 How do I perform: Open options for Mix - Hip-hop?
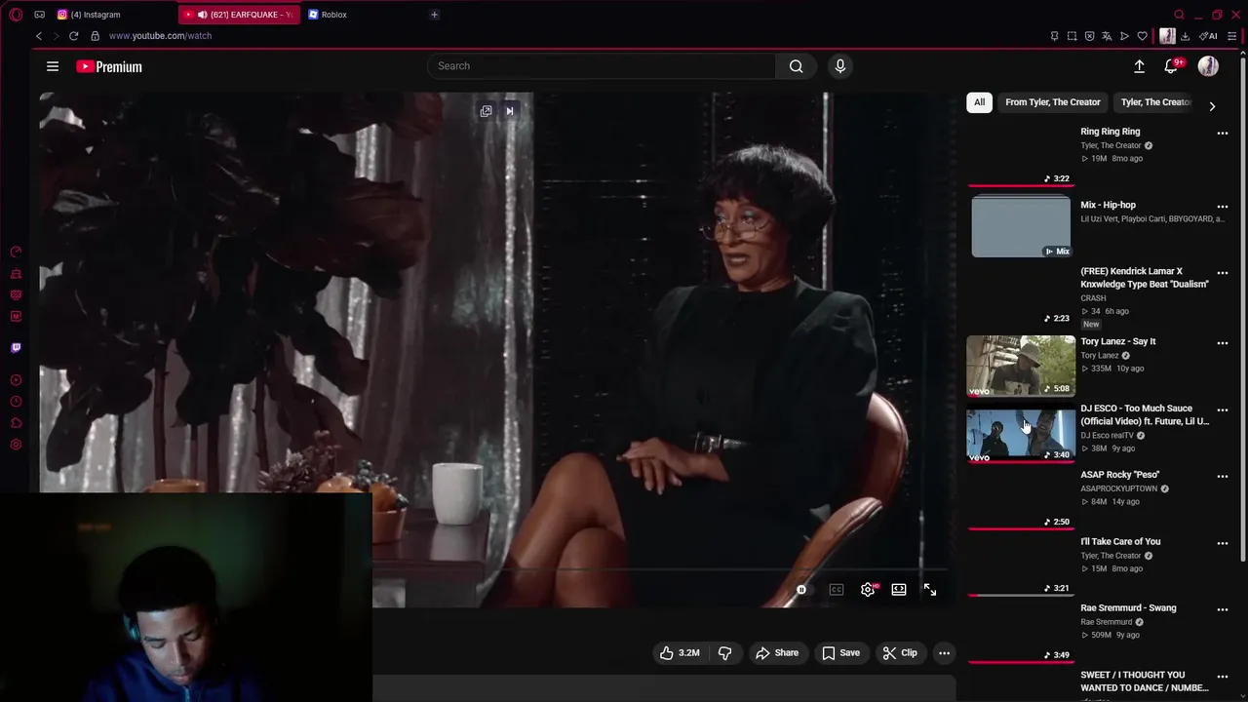(1223, 207)
